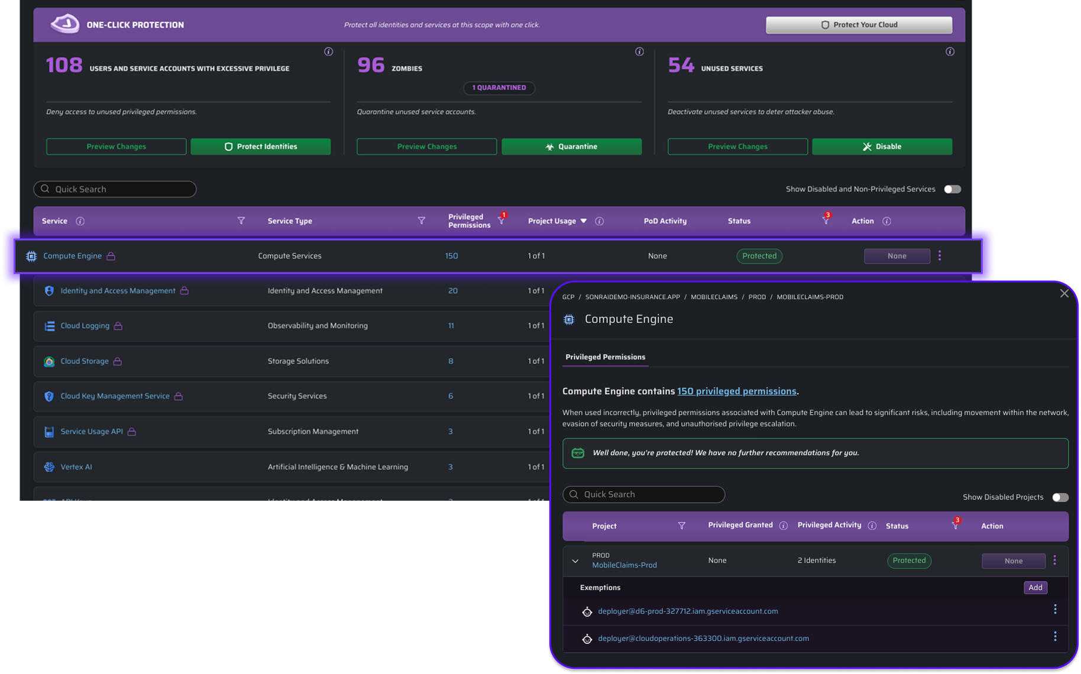
Task: Click the Disable button
Action: [882, 147]
